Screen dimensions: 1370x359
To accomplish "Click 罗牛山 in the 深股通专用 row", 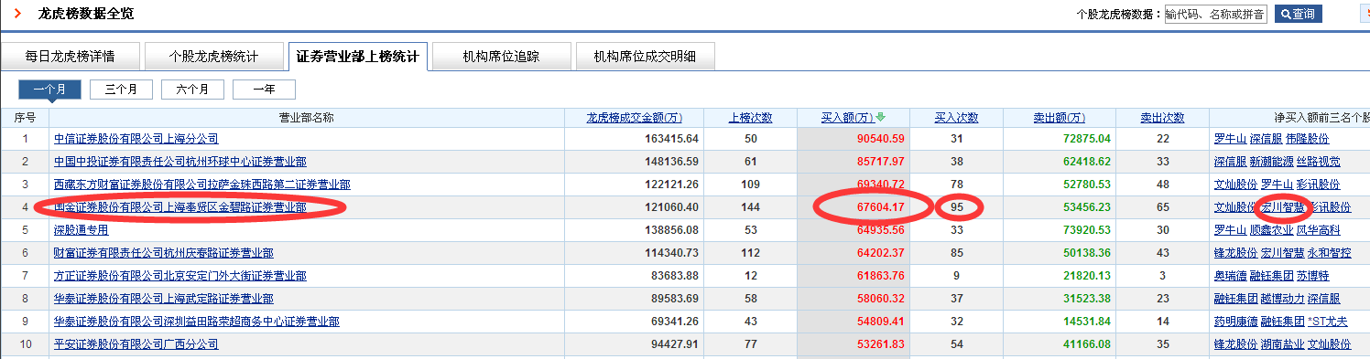I will 1231,230.
